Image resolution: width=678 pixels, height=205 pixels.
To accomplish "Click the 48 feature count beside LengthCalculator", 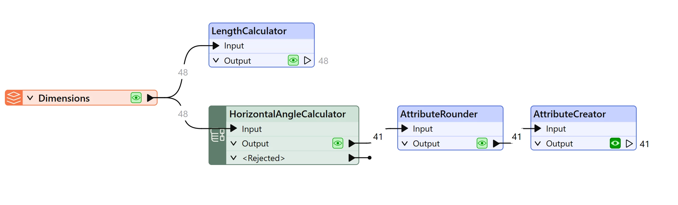I will [323, 61].
